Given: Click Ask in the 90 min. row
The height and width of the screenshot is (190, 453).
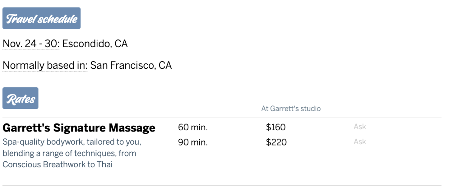Looking at the screenshot, I should (x=360, y=142).
